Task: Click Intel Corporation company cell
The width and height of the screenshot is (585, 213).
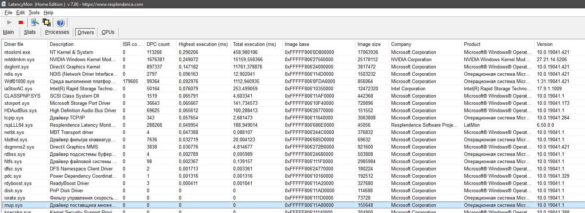Action: [408, 88]
